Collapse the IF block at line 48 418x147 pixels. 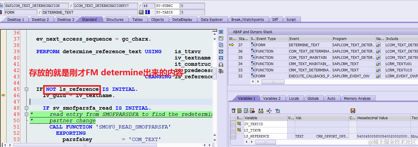(26, 108)
